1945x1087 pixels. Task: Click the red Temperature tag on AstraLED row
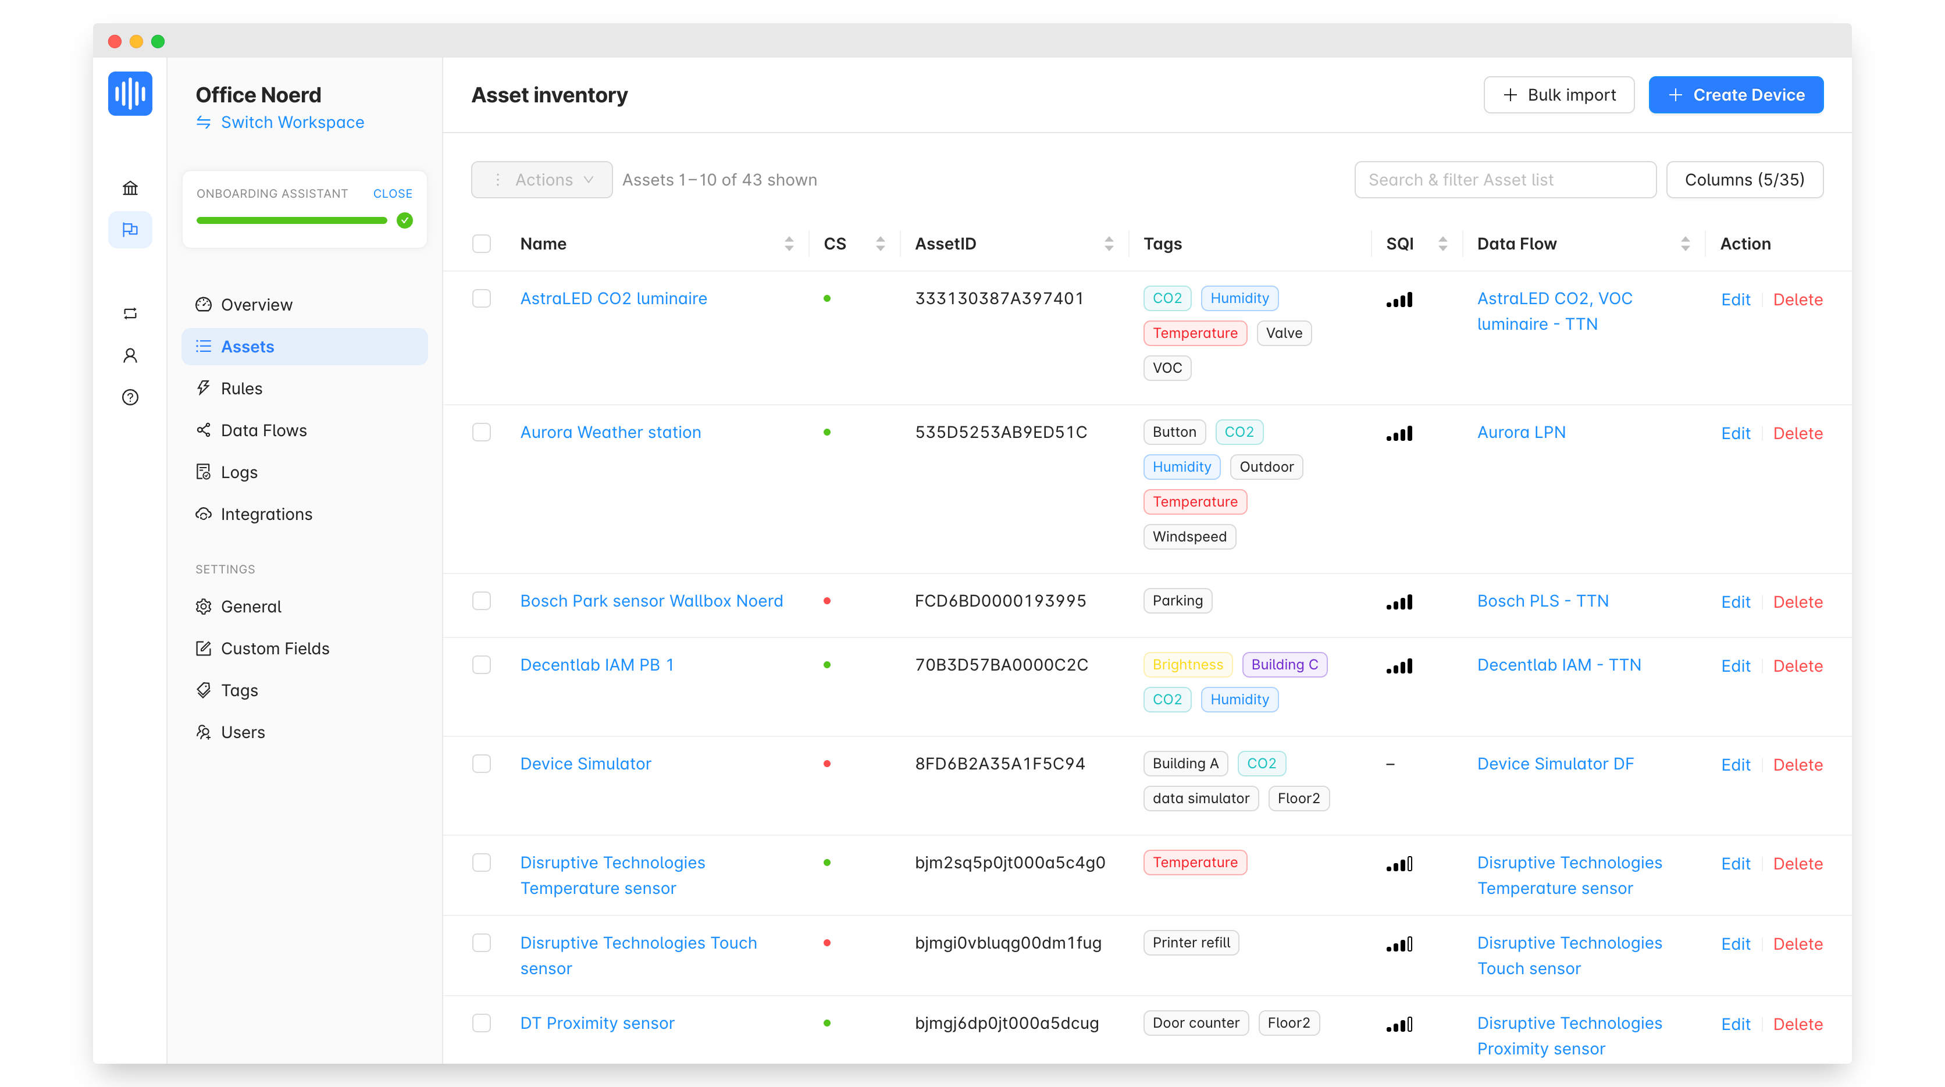(1195, 333)
